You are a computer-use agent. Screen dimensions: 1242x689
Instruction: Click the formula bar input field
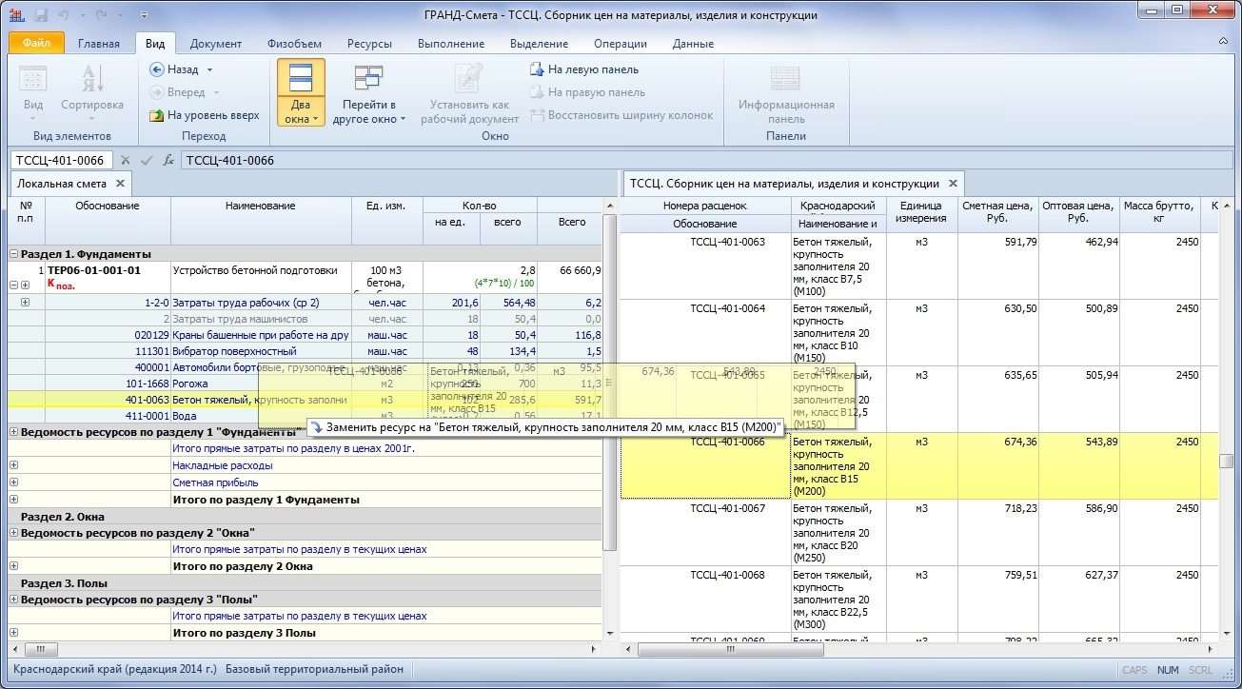click(x=707, y=160)
